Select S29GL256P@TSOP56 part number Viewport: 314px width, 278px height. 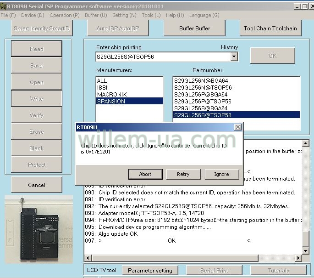click(236, 101)
